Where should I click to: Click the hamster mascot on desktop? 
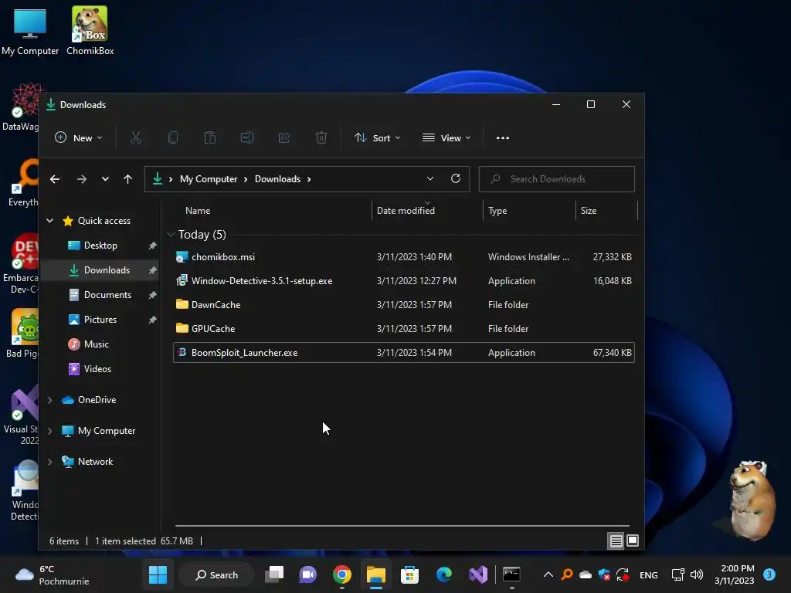751,500
